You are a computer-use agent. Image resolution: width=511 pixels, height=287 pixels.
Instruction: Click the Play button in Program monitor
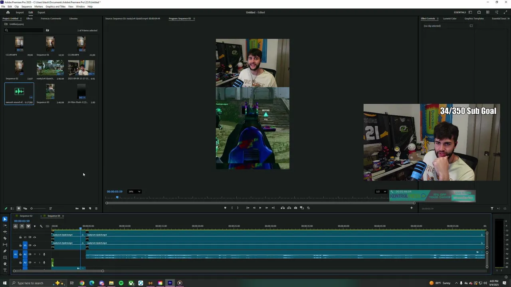tap(260, 208)
